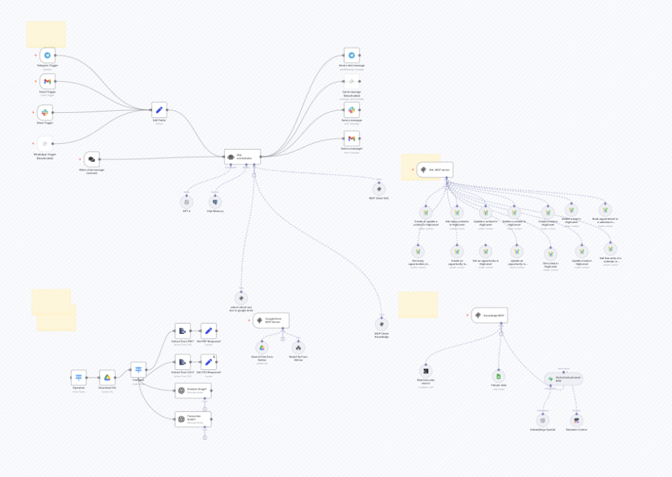Click the plus connector below Transcribe Audio
This screenshot has width=672, height=477.
205,437
